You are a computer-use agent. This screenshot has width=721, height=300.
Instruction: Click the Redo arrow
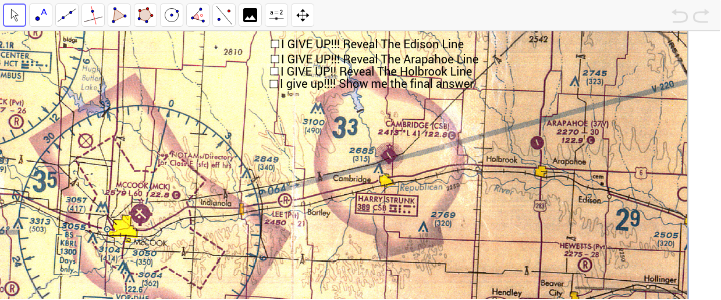tap(701, 16)
